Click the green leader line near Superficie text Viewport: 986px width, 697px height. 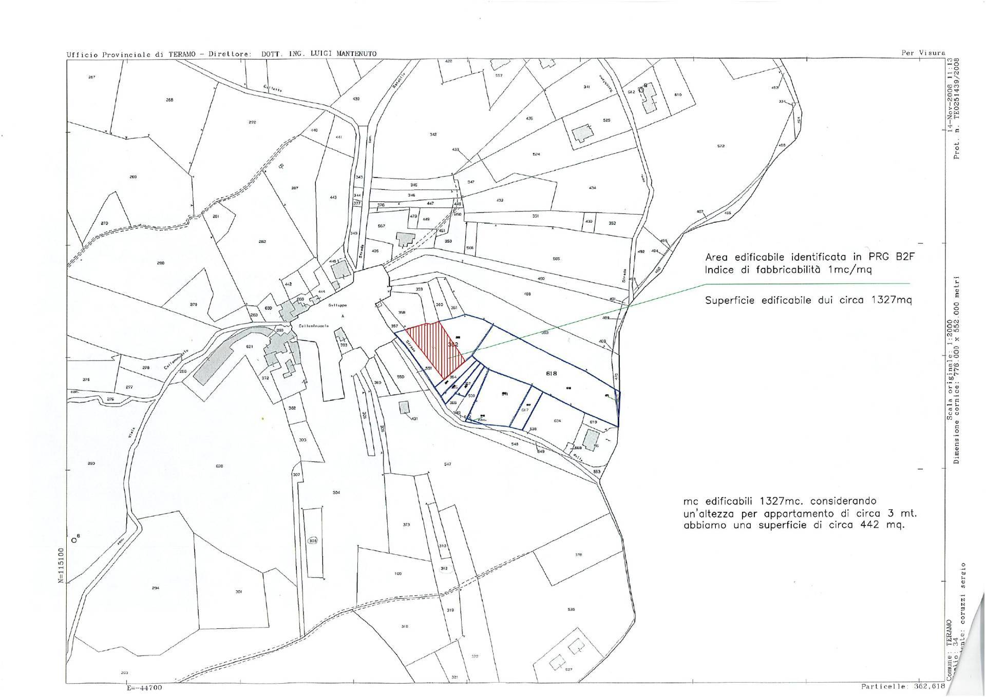[x=806, y=283]
